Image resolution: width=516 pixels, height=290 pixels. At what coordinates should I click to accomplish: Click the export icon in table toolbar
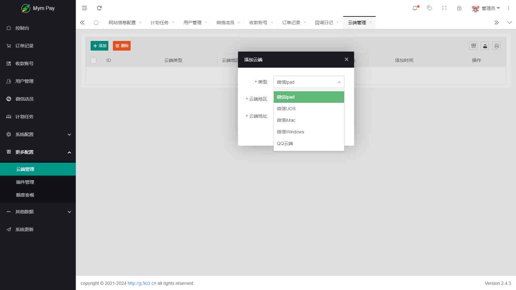tap(485, 46)
